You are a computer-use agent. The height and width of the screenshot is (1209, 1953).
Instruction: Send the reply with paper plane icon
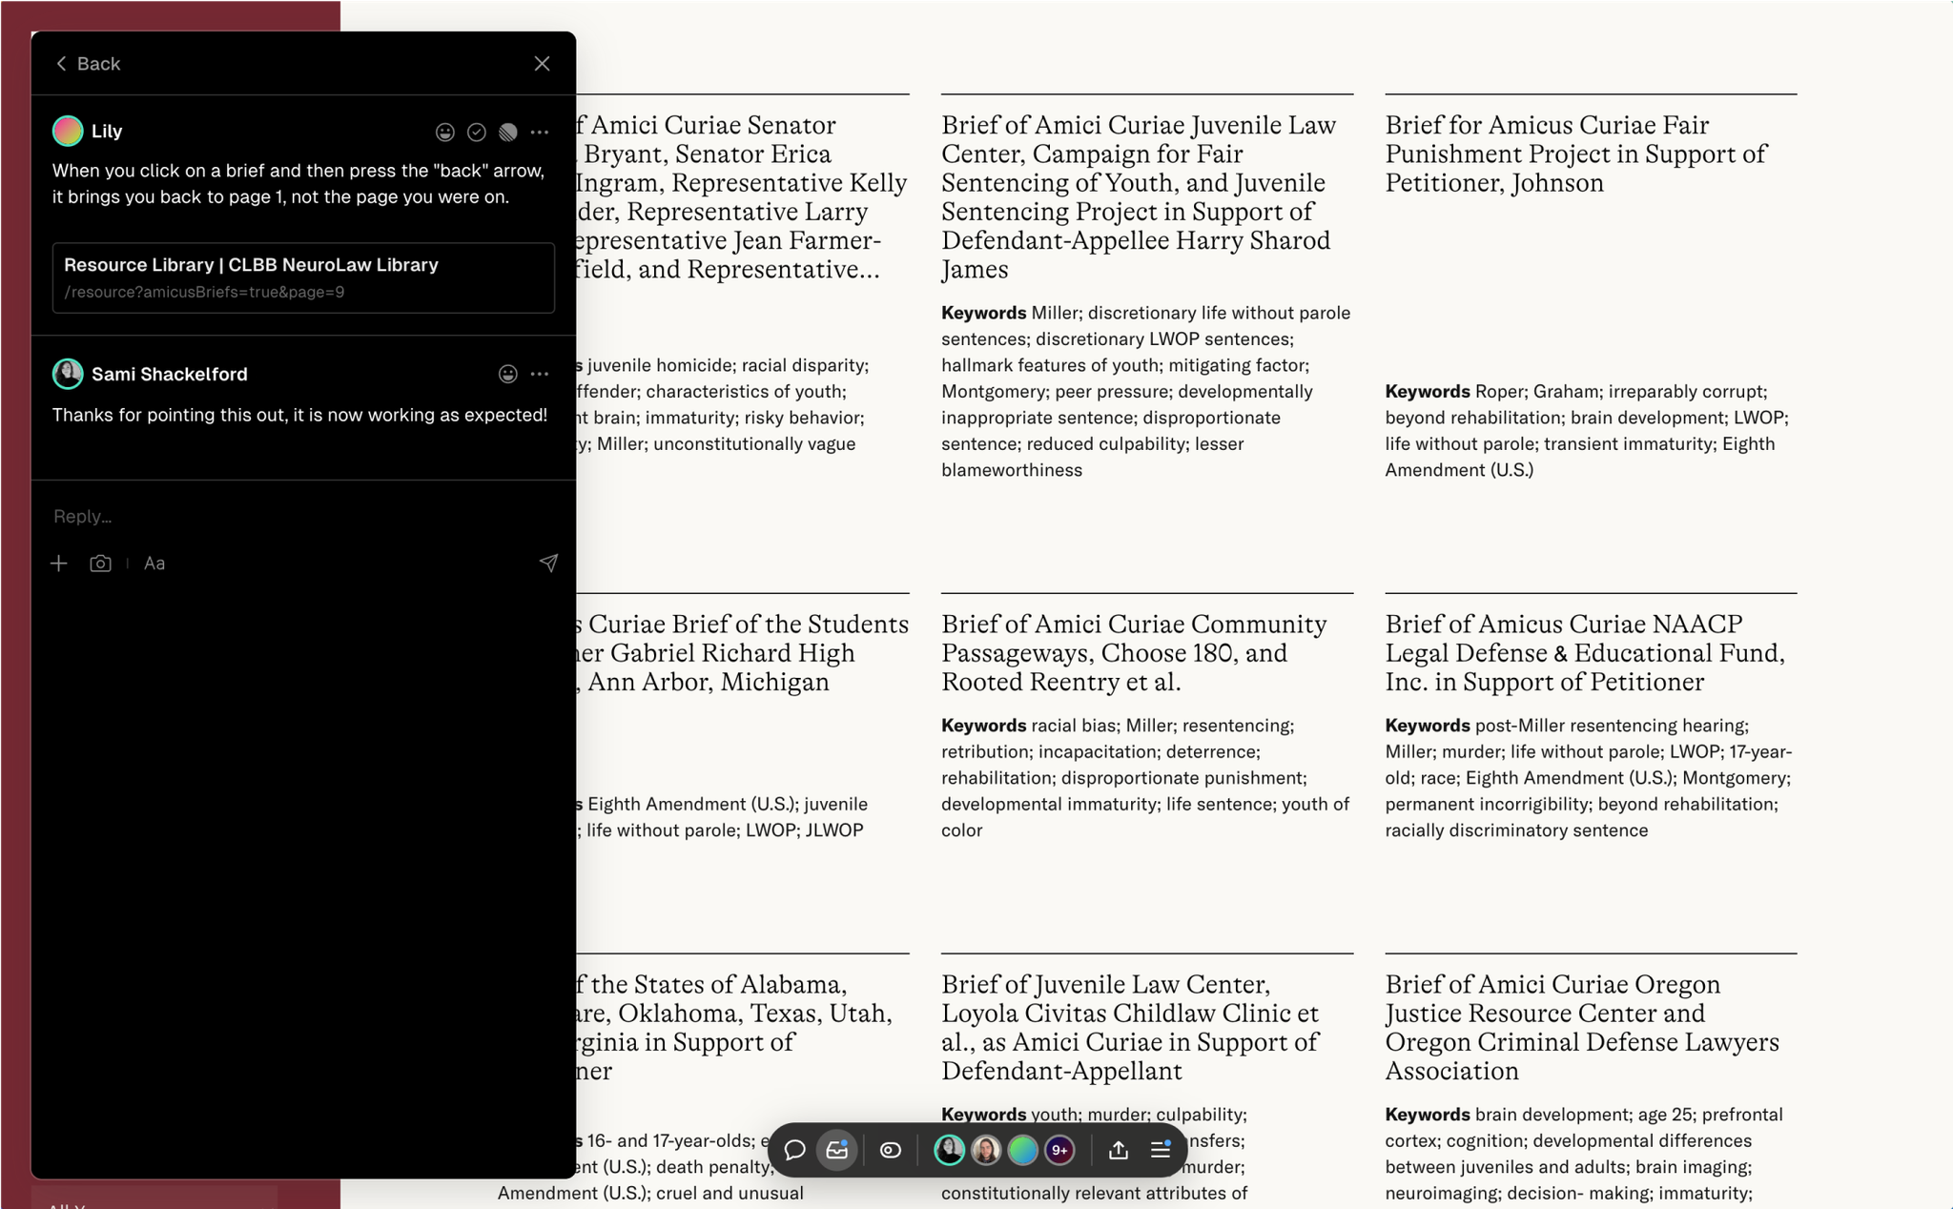(548, 564)
